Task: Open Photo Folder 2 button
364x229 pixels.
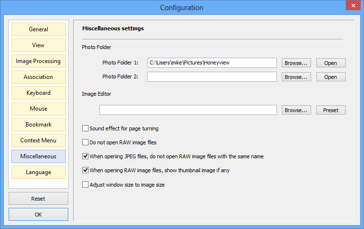Action: pyautogui.click(x=331, y=77)
